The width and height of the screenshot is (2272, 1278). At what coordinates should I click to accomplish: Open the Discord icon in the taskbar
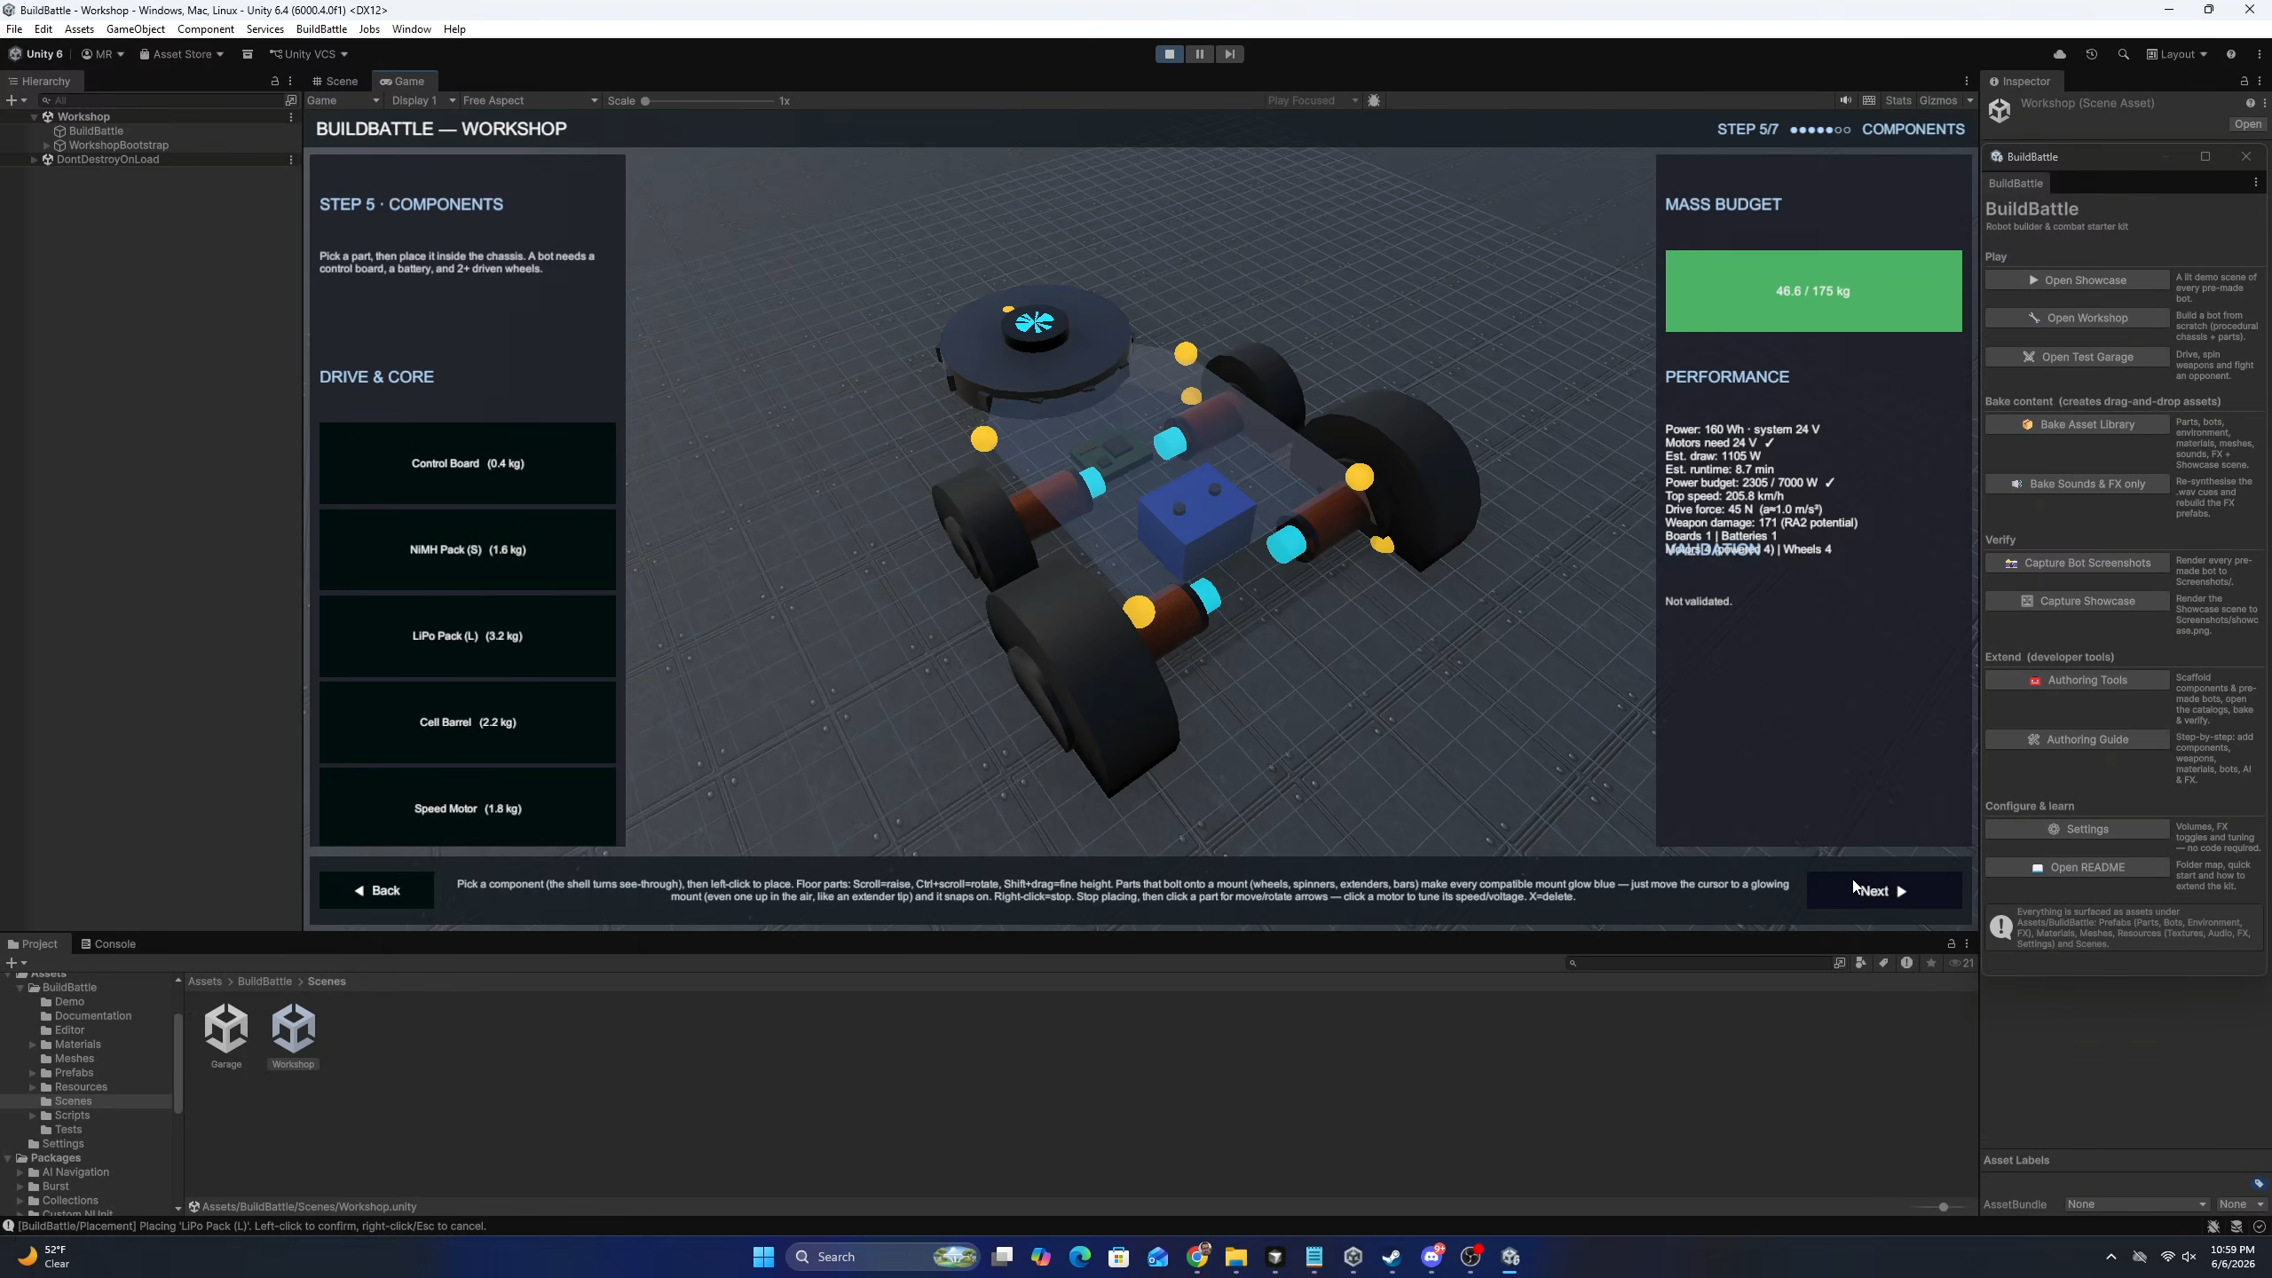click(1432, 1257)
